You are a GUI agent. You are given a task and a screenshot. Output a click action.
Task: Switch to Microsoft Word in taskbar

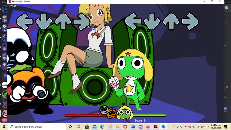pyautogui.click(x=133, y=127)
